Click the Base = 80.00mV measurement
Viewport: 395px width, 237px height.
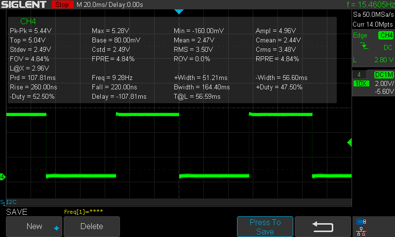click(116, 40)
